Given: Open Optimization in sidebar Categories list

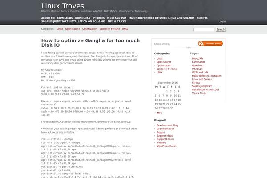Looking at the screenshot, I should 164,65.
